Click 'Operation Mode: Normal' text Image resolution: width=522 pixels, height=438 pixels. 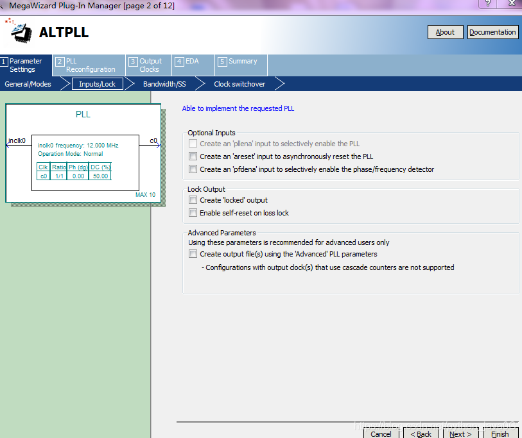click(x=70, y=154)
